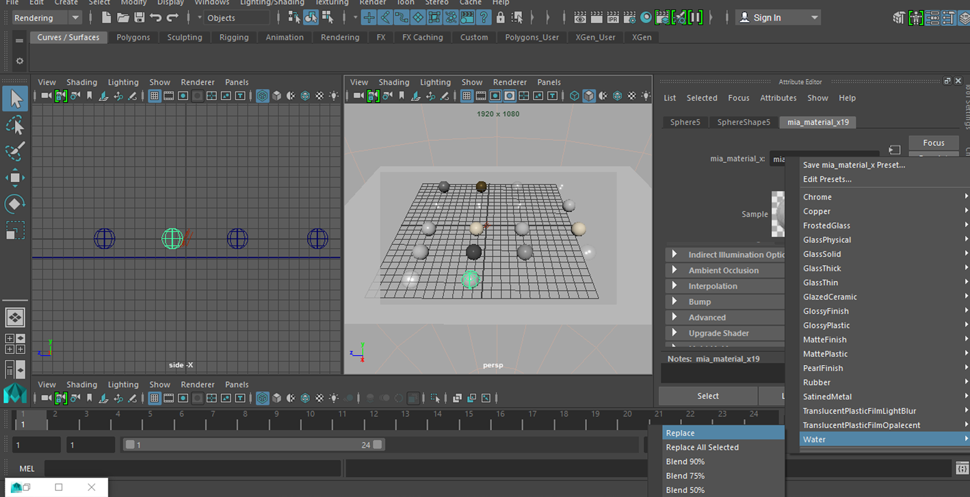Click the Focus button in Attribute Editor
The image size is (970, 497).
coord(933,143)
